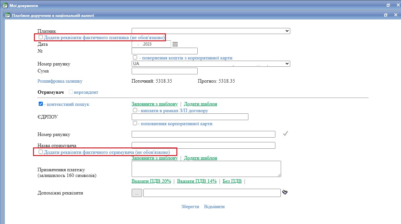The width and height of the screenshot is (401, 224).
Task: Tick поповнення корпоративної карти checkbox
Action: click(x=135, y=123)
